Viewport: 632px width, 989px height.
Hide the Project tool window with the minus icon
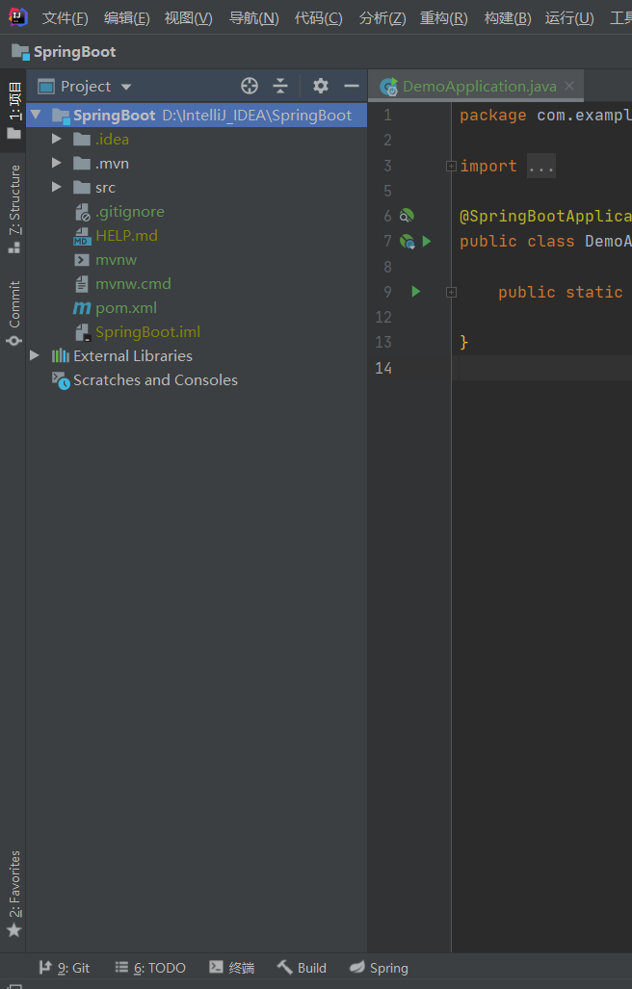pyautogui.click(x=352, y=86)
